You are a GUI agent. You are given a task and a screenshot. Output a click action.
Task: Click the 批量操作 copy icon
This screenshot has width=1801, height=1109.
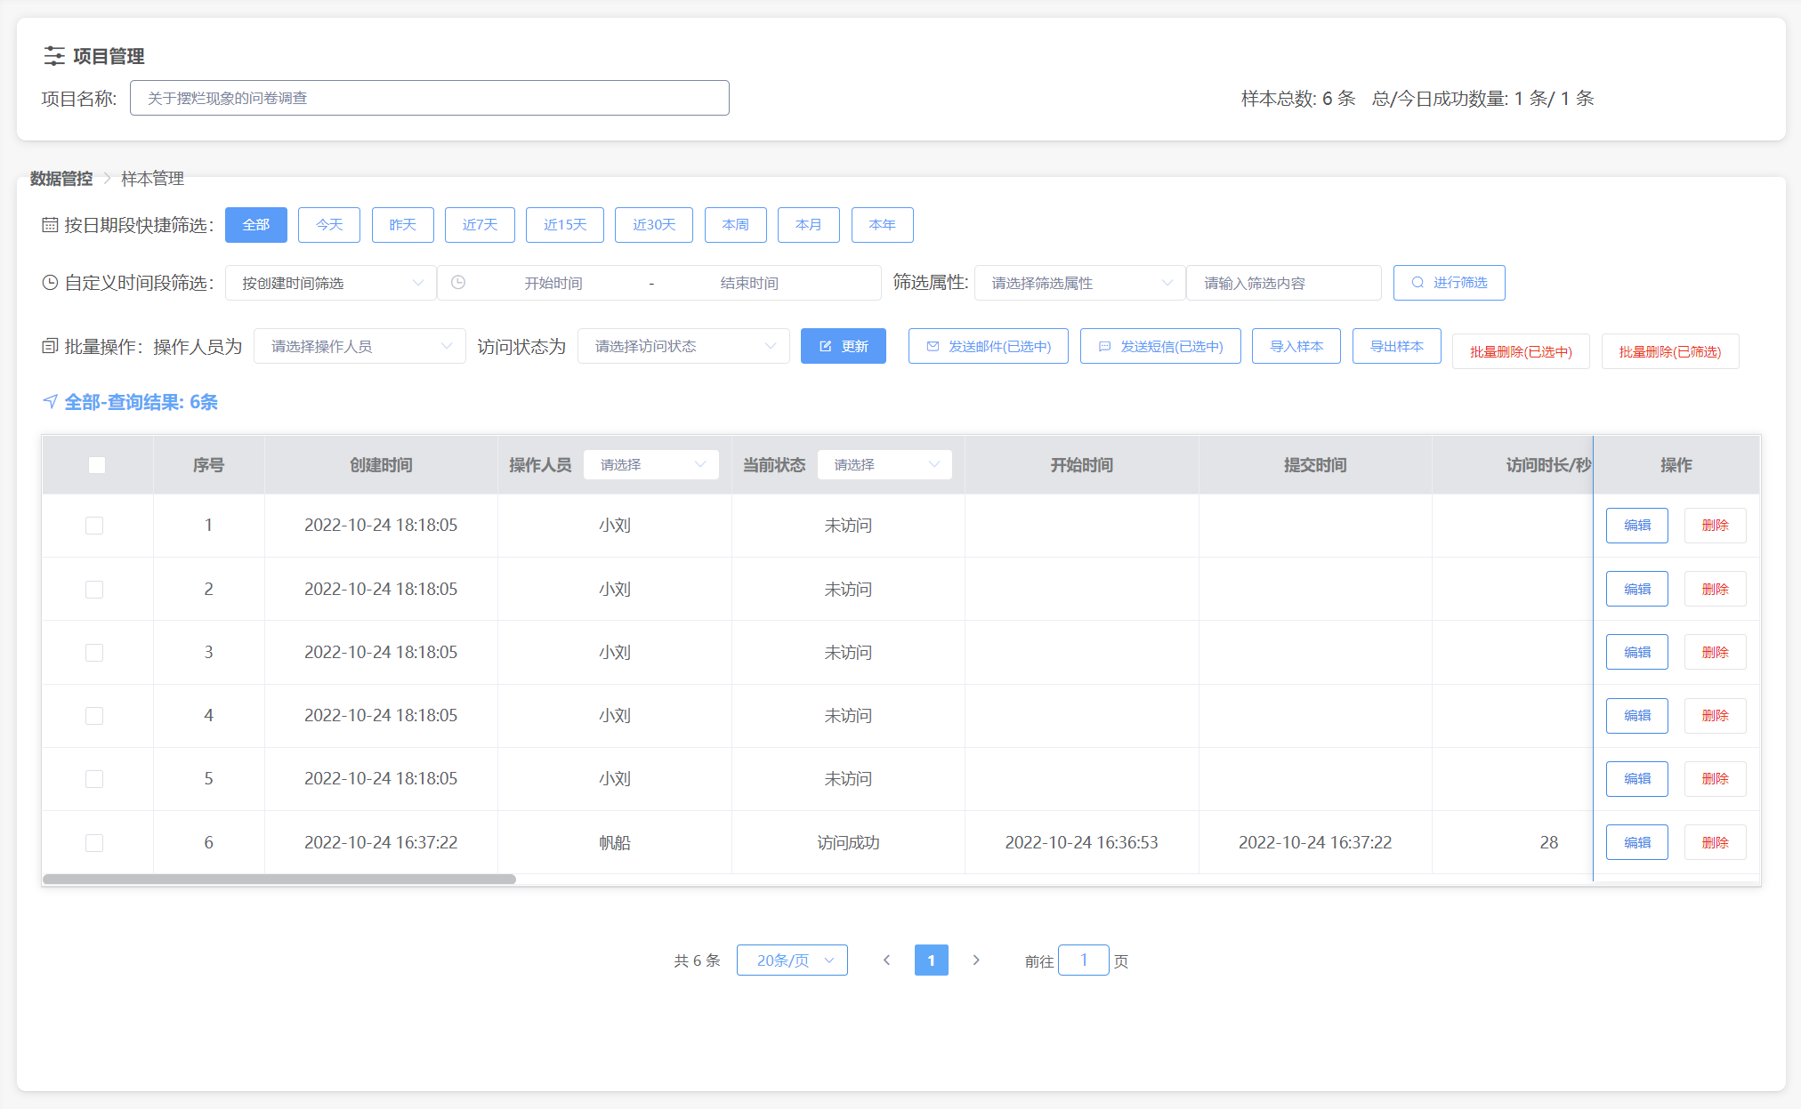50,346
